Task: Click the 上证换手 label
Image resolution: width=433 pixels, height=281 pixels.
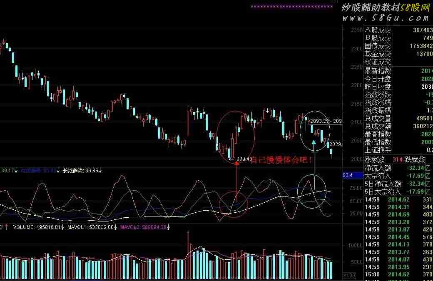Action: [x=378, y=150]
